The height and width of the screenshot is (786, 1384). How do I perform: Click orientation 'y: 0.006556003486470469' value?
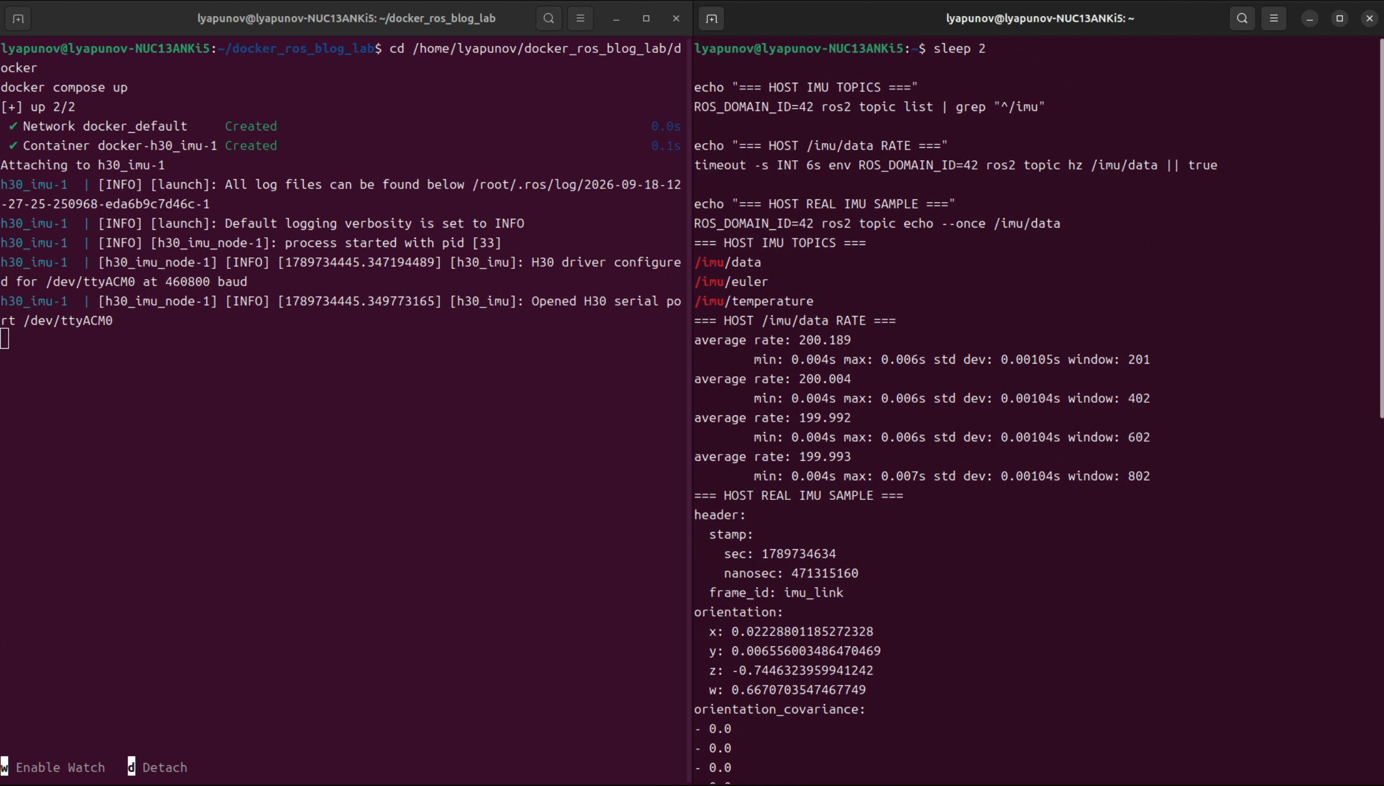click(795, 651)
